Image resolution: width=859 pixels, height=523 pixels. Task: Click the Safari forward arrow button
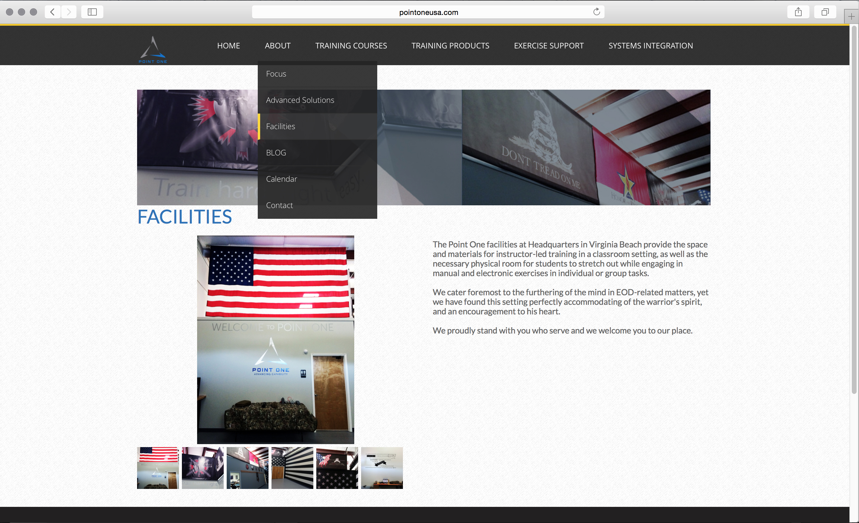[69, 12]
